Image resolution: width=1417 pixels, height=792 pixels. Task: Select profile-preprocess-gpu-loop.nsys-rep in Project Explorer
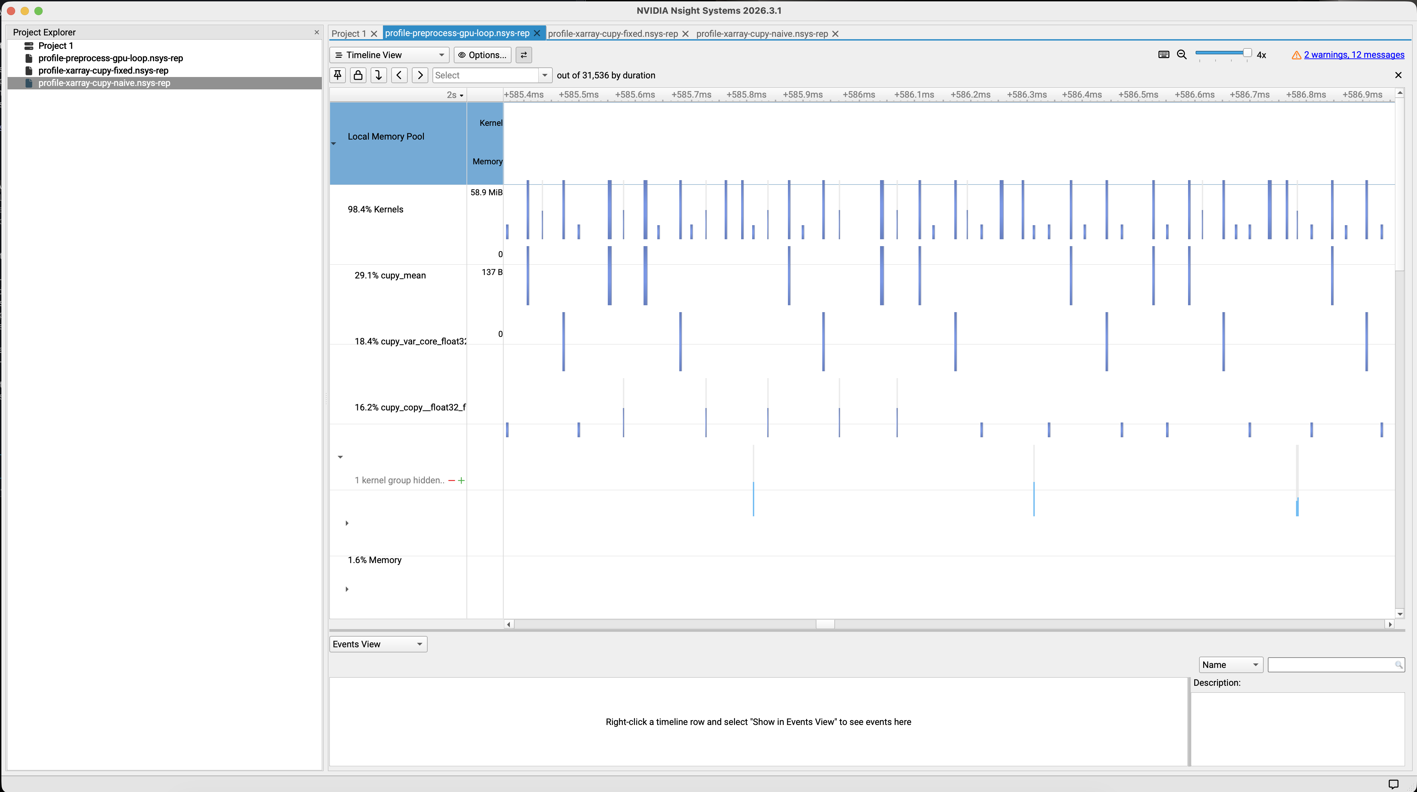[x=111, y=58]
